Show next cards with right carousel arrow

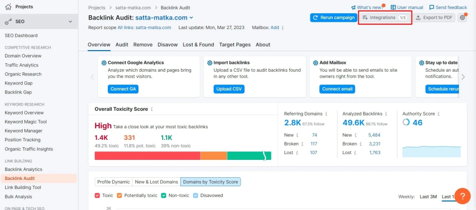click(x=463, y=77)
